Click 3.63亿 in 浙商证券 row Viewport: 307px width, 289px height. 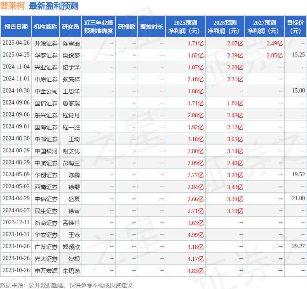(195, 223)
